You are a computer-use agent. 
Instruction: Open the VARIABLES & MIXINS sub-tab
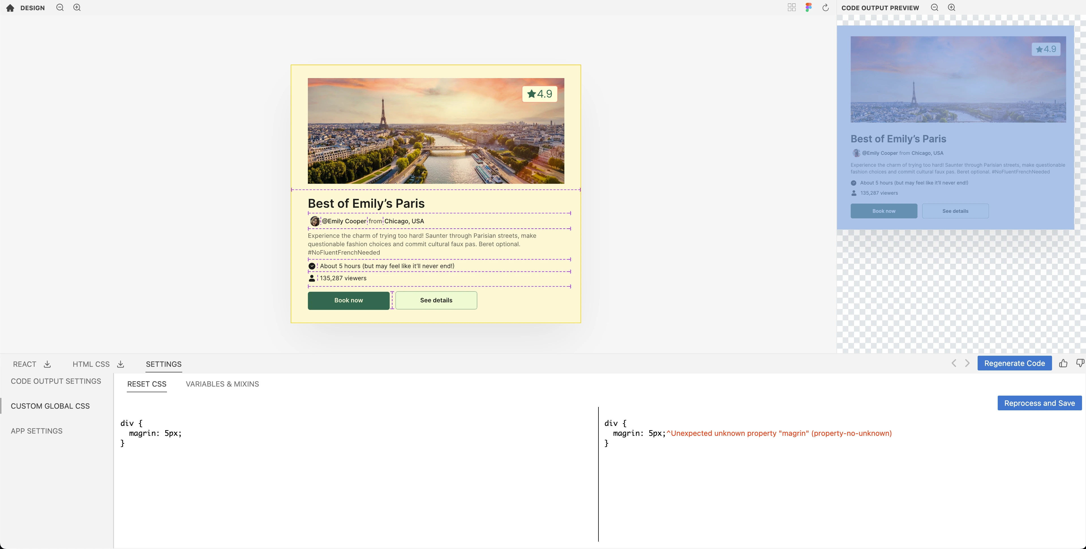point(222,384)
